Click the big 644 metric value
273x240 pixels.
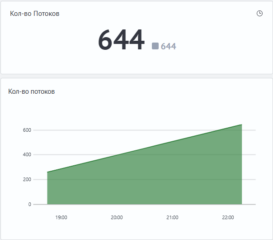[121, 40]
